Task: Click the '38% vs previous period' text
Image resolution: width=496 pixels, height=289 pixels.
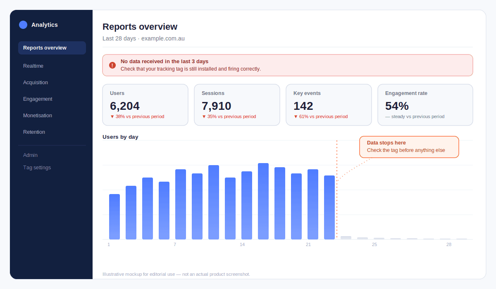Action: click(x=137, y=116)
